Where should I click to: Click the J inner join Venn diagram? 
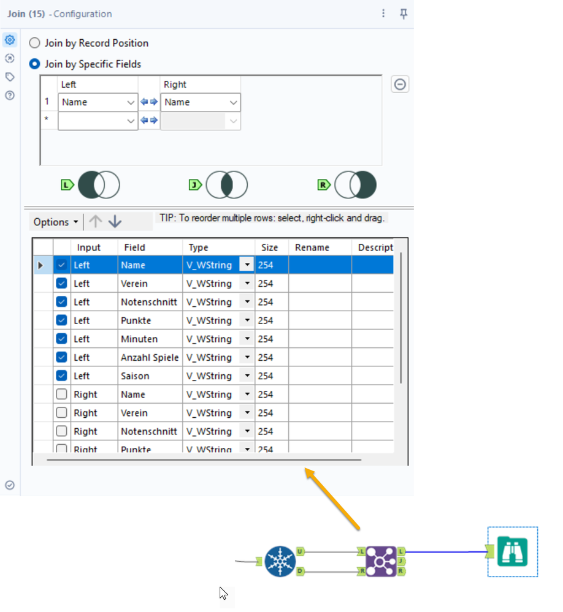tap(226, 184)
